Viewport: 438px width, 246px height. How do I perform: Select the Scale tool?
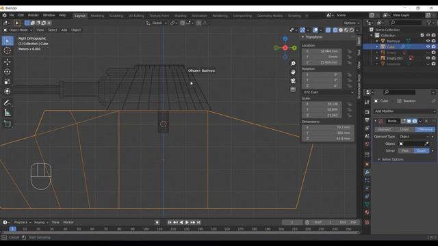point(8,81)
